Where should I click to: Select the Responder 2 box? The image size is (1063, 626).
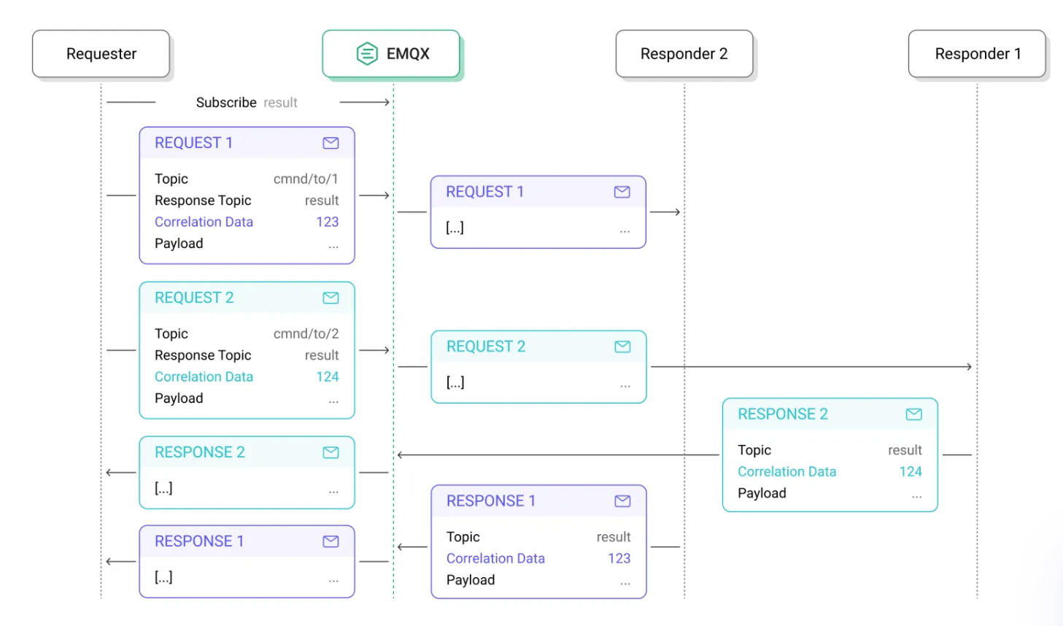684,54
